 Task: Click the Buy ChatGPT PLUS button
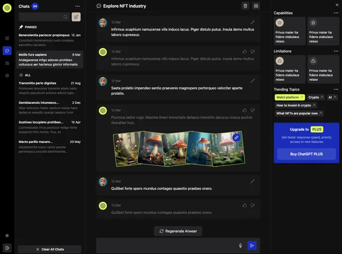click(306, 154)
